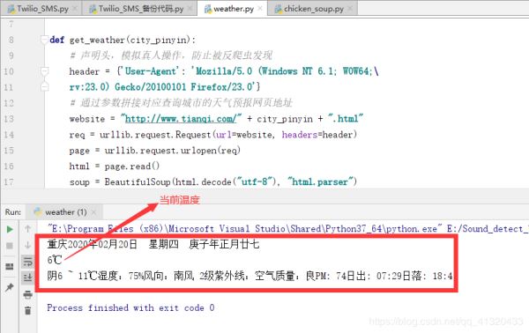Select the weather.py editor tab
Viewport: 529px width, 333px height.
tap(234, 9)
